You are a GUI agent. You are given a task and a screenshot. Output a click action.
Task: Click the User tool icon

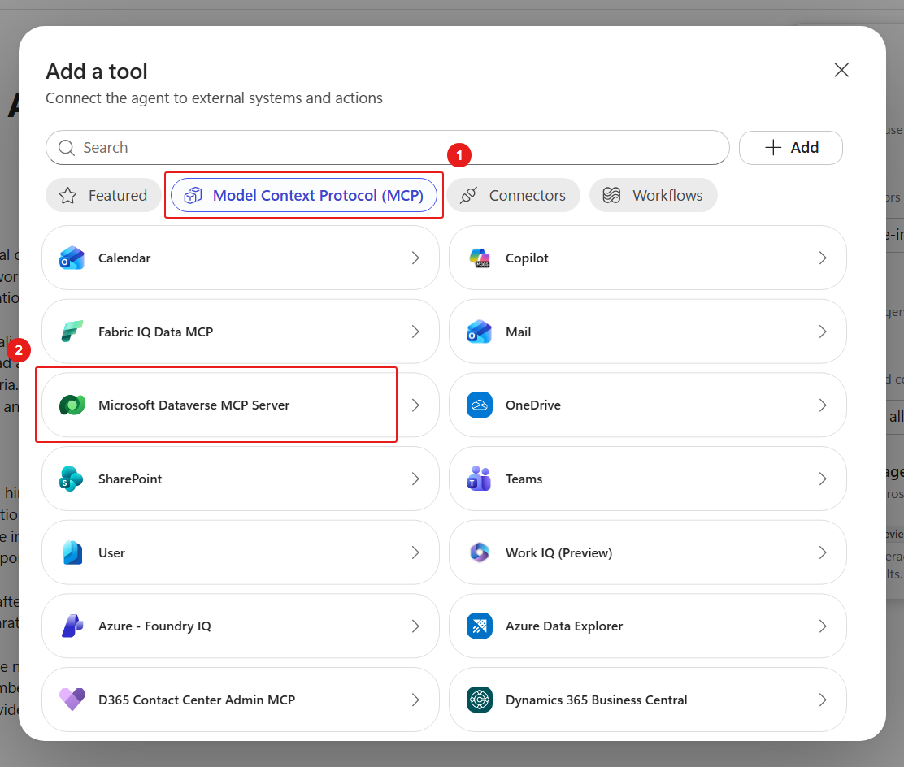click(x=72, y=552)
